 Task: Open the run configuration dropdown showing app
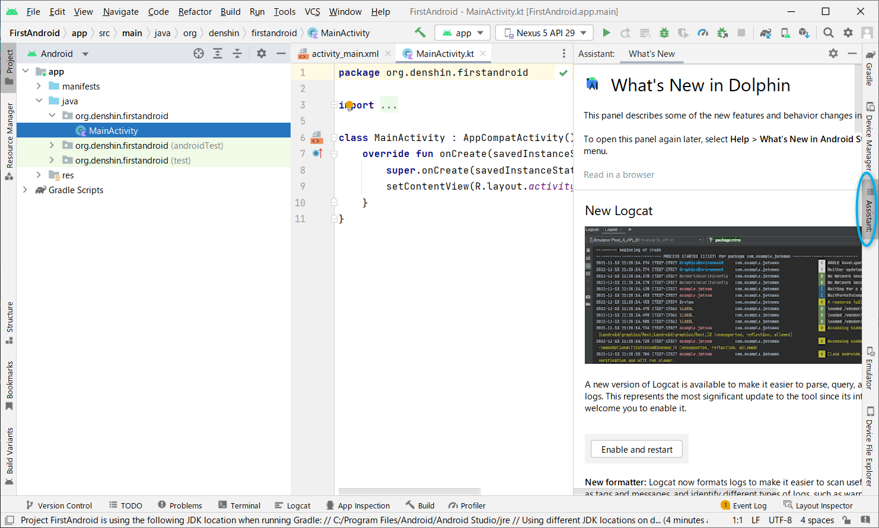point(462,33)
